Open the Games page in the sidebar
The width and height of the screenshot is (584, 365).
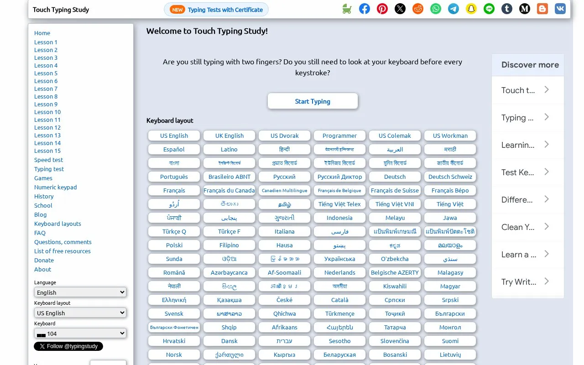click(x=43, y=178)
